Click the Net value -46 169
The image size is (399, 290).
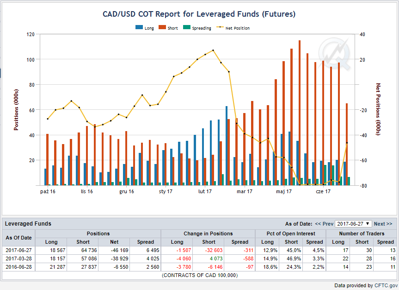[119, 250]
